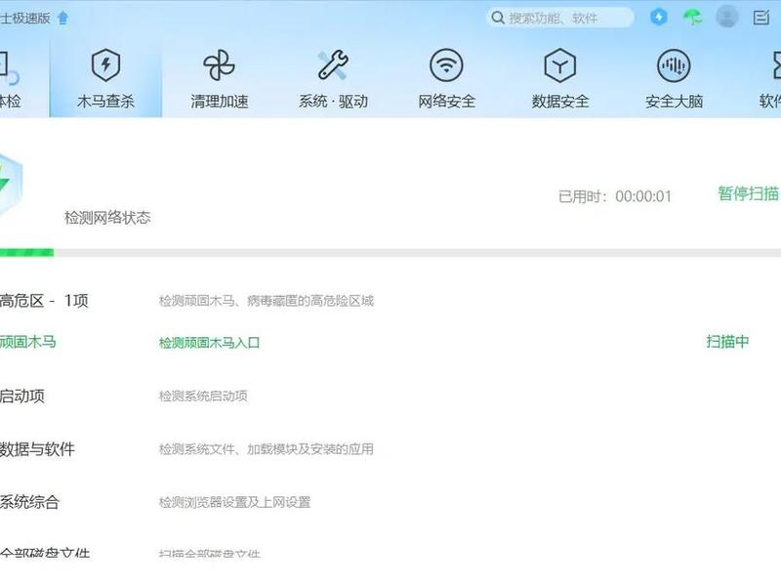
Task: Click 检测系统启动项 description
Action: [x=203, y=397]
